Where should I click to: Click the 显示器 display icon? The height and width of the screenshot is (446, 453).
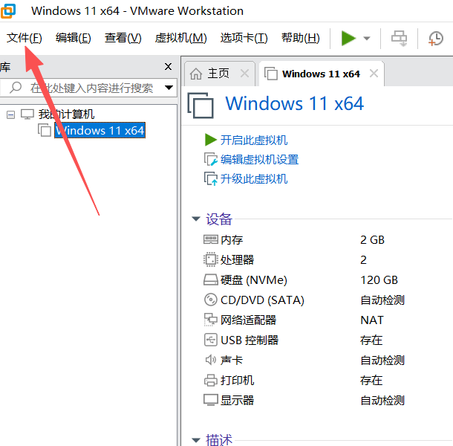tap(211, 401)
